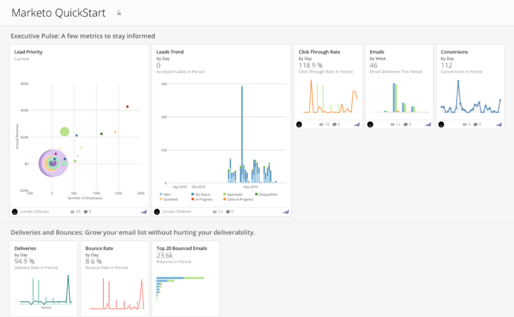
Task: Open owner avatar on Lead Priority card
Action: click(x=15, y=211)
